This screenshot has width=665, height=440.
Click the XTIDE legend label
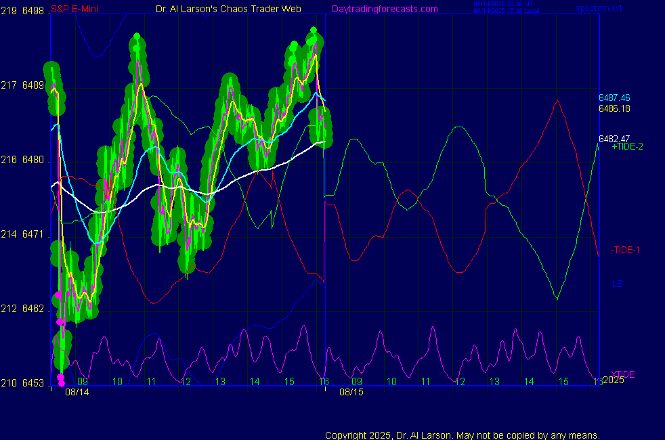pos(623,374)
